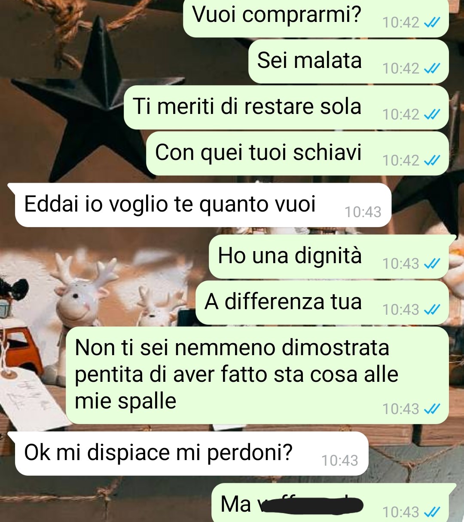
Task: Click the blue double-check on 'Vuoi comprarmi?'
Action: click(432, 22)
